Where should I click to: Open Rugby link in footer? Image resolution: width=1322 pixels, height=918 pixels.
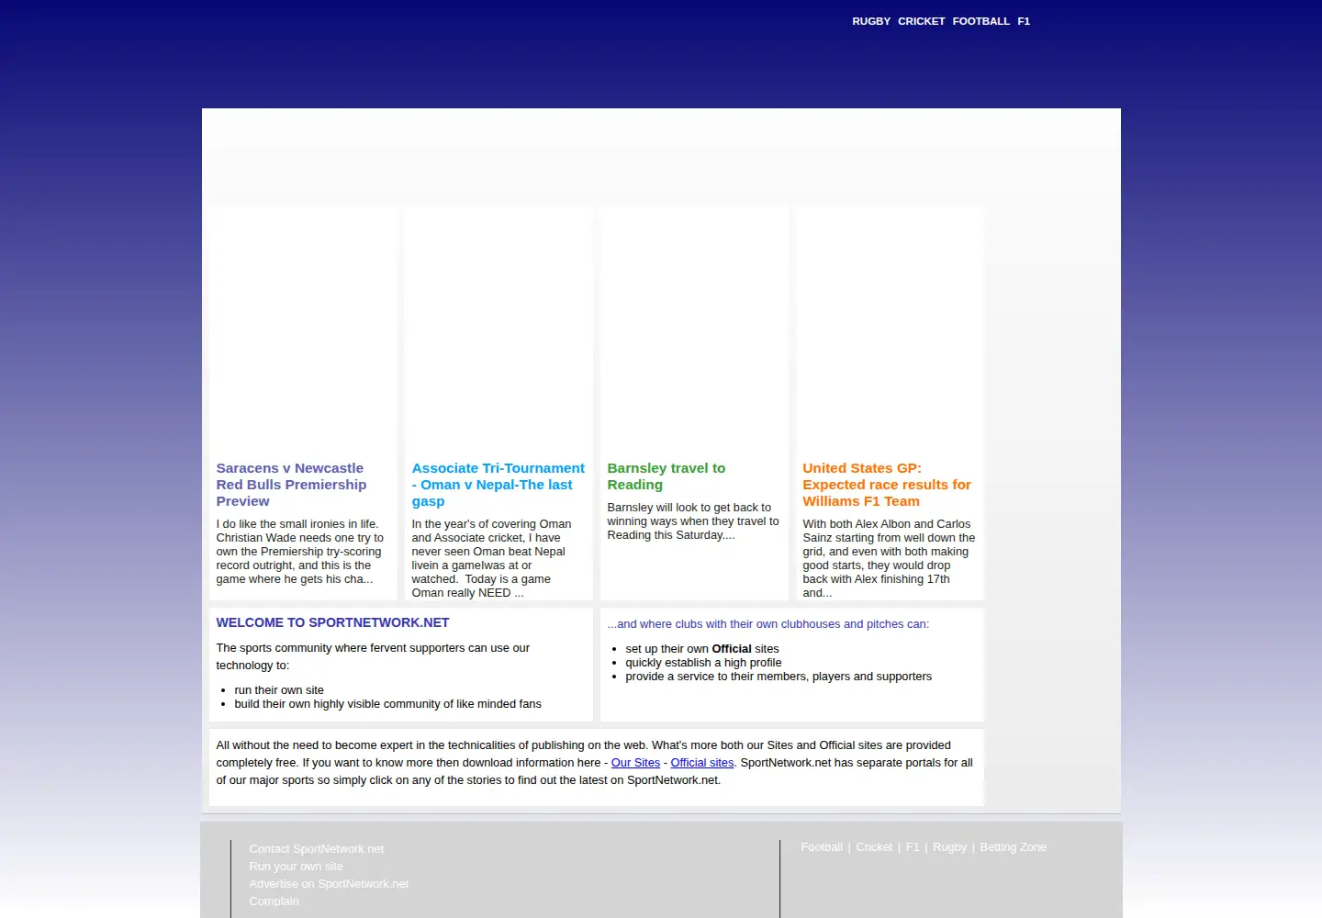[949, 847]
